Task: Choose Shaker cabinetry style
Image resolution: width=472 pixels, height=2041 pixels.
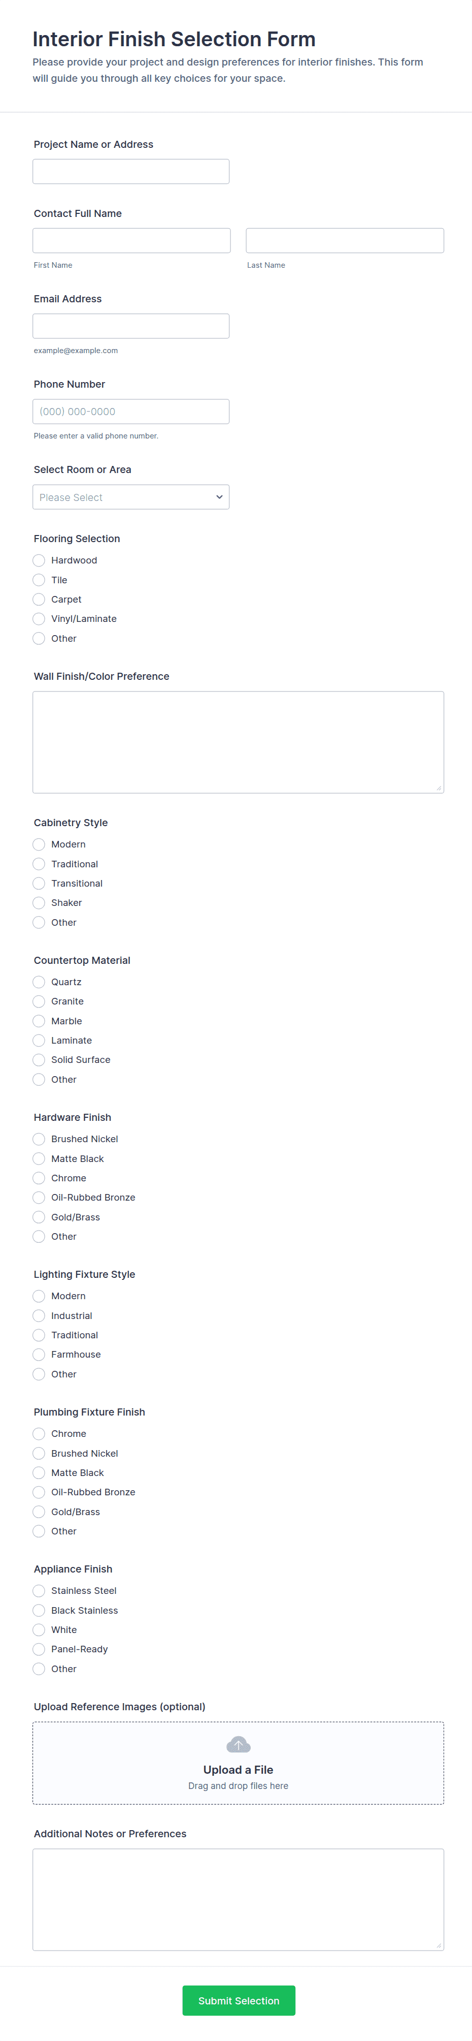Action: tap(39, 902)
